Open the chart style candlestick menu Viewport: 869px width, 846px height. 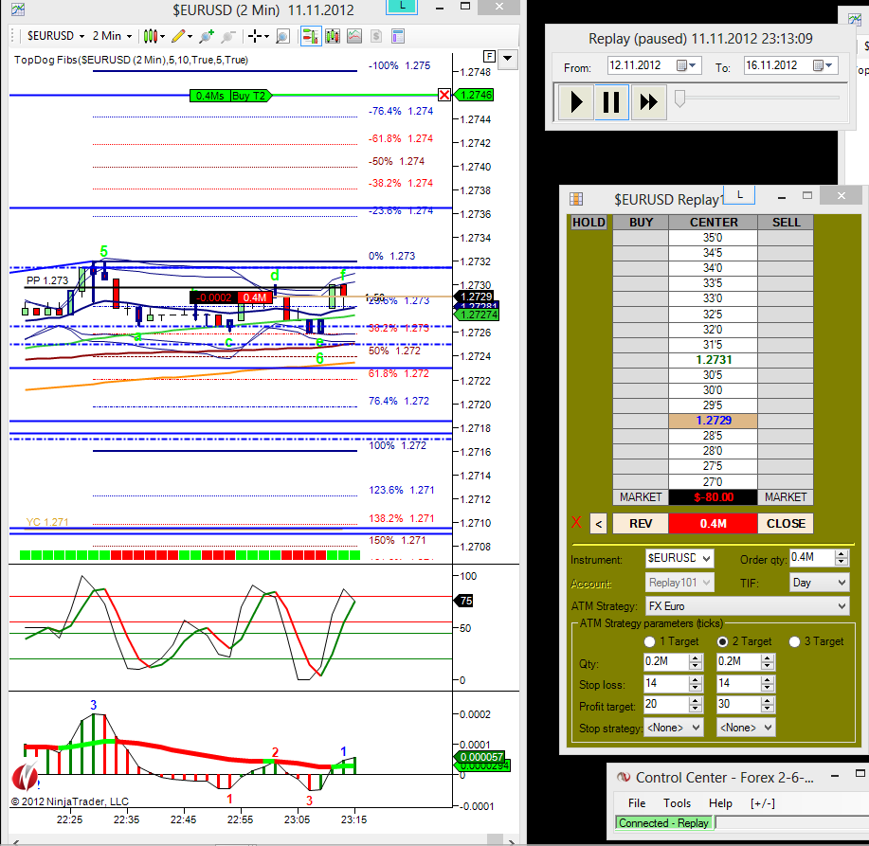pyautogui.click(x=154, y=37)
